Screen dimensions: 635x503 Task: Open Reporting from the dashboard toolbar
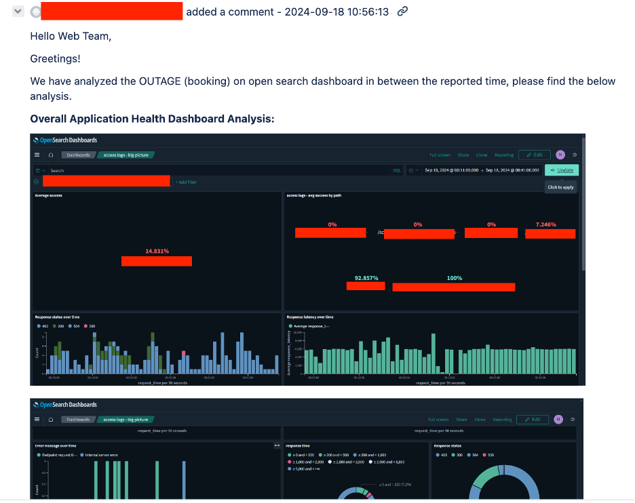point(504,155)
